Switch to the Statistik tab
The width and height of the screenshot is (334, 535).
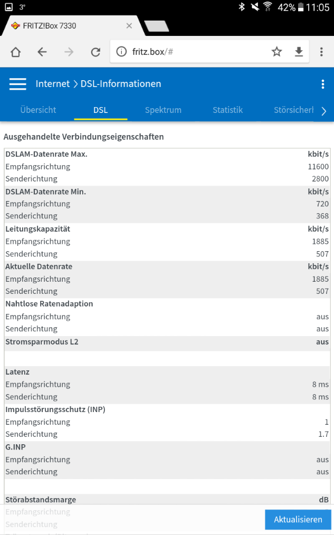point(227,110)
